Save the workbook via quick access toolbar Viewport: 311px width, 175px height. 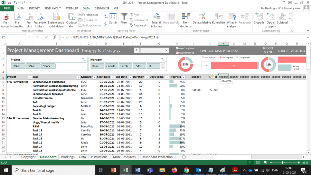pyautogui.click(x=9, y=2)
